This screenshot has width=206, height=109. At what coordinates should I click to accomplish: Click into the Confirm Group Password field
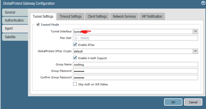click(136, 78)
